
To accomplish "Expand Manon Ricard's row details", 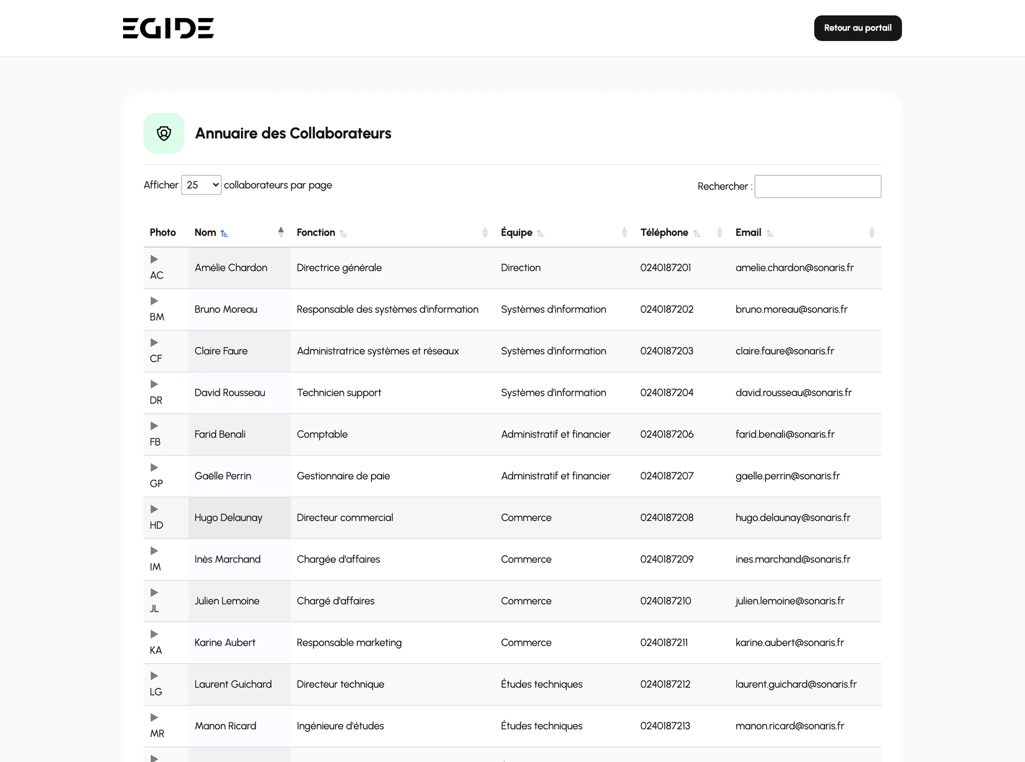I will (x=154, y=717).
